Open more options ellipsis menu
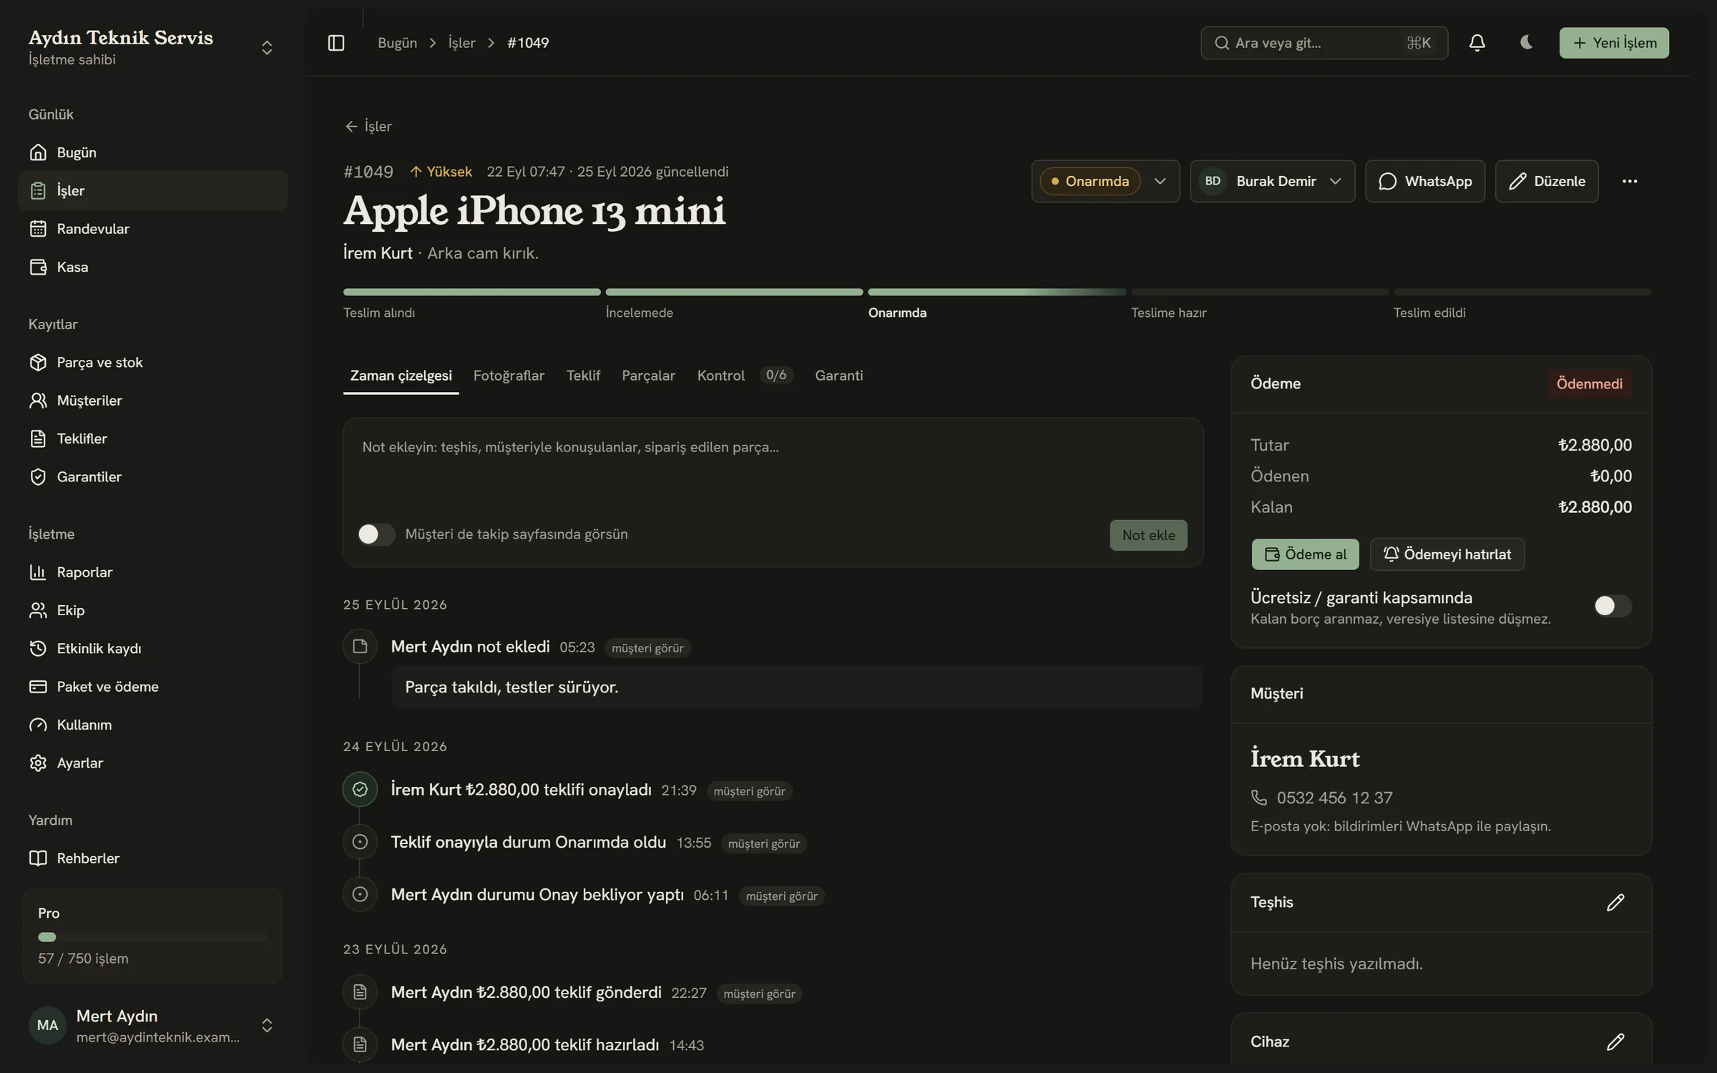 [1629, 181]
